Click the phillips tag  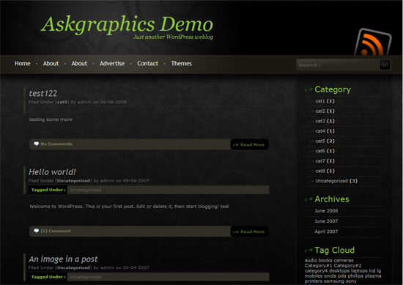click(x=355, y=275)
